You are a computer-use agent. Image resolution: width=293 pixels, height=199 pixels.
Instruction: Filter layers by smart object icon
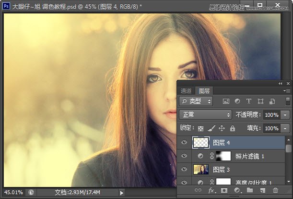click(272, 101)
